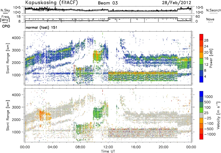
Task: Click "Slant Range [km]" label of velocity panel
Action: (8, 115)
